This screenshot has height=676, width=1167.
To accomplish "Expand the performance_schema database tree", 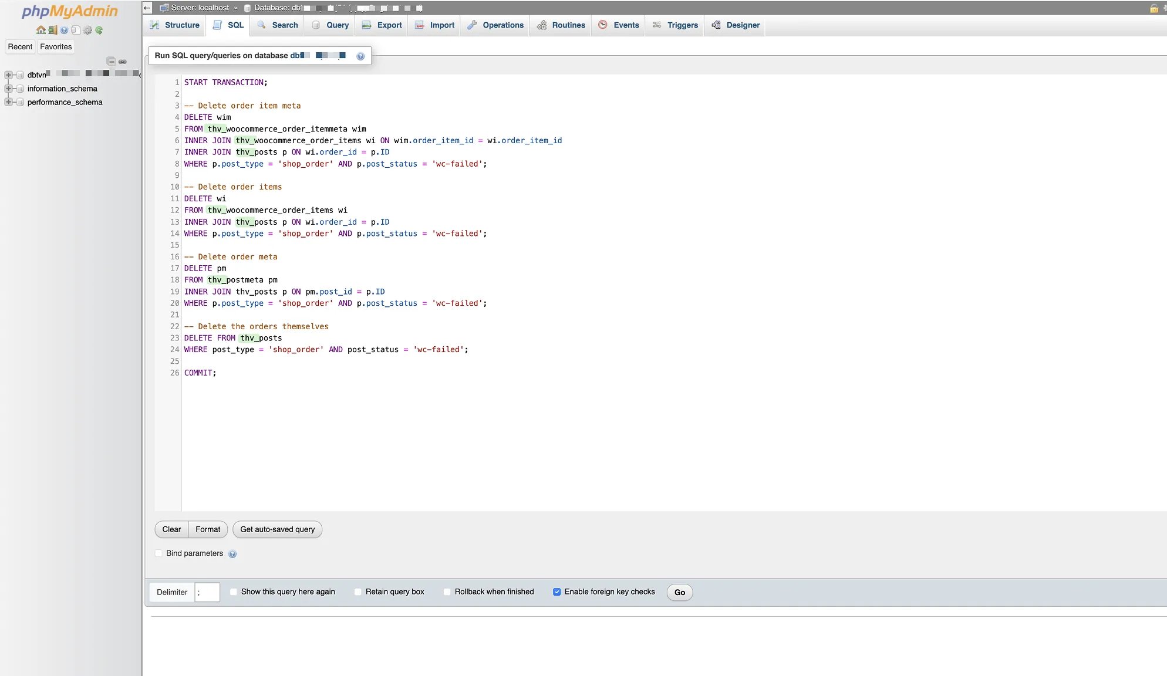I will point(8,102).
